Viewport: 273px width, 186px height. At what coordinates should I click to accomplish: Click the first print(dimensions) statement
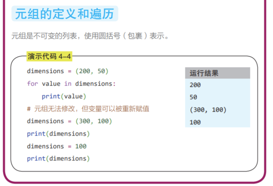[x=58, y=134]
